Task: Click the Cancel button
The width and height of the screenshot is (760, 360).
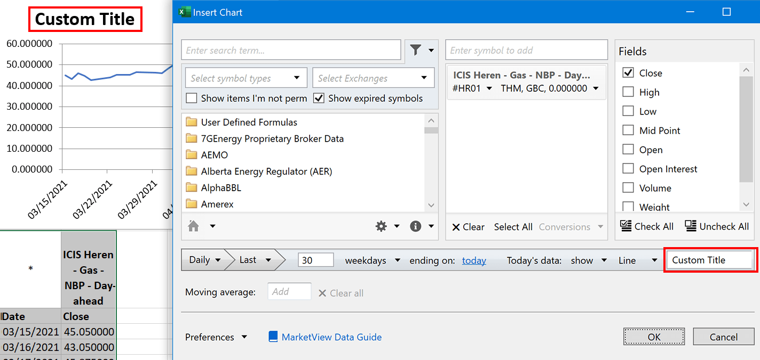Action: pos(724,337)
